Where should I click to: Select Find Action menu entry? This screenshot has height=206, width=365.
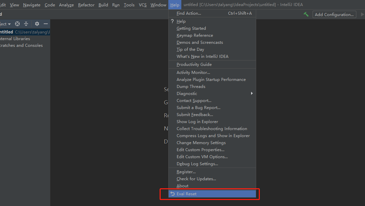pyautogui.click(x=212, y=13)
